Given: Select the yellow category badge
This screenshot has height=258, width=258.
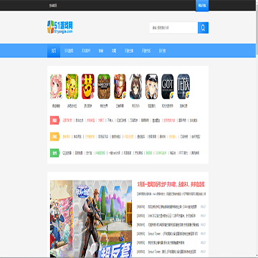Looking at the screenshot, I should click(54, 137).
